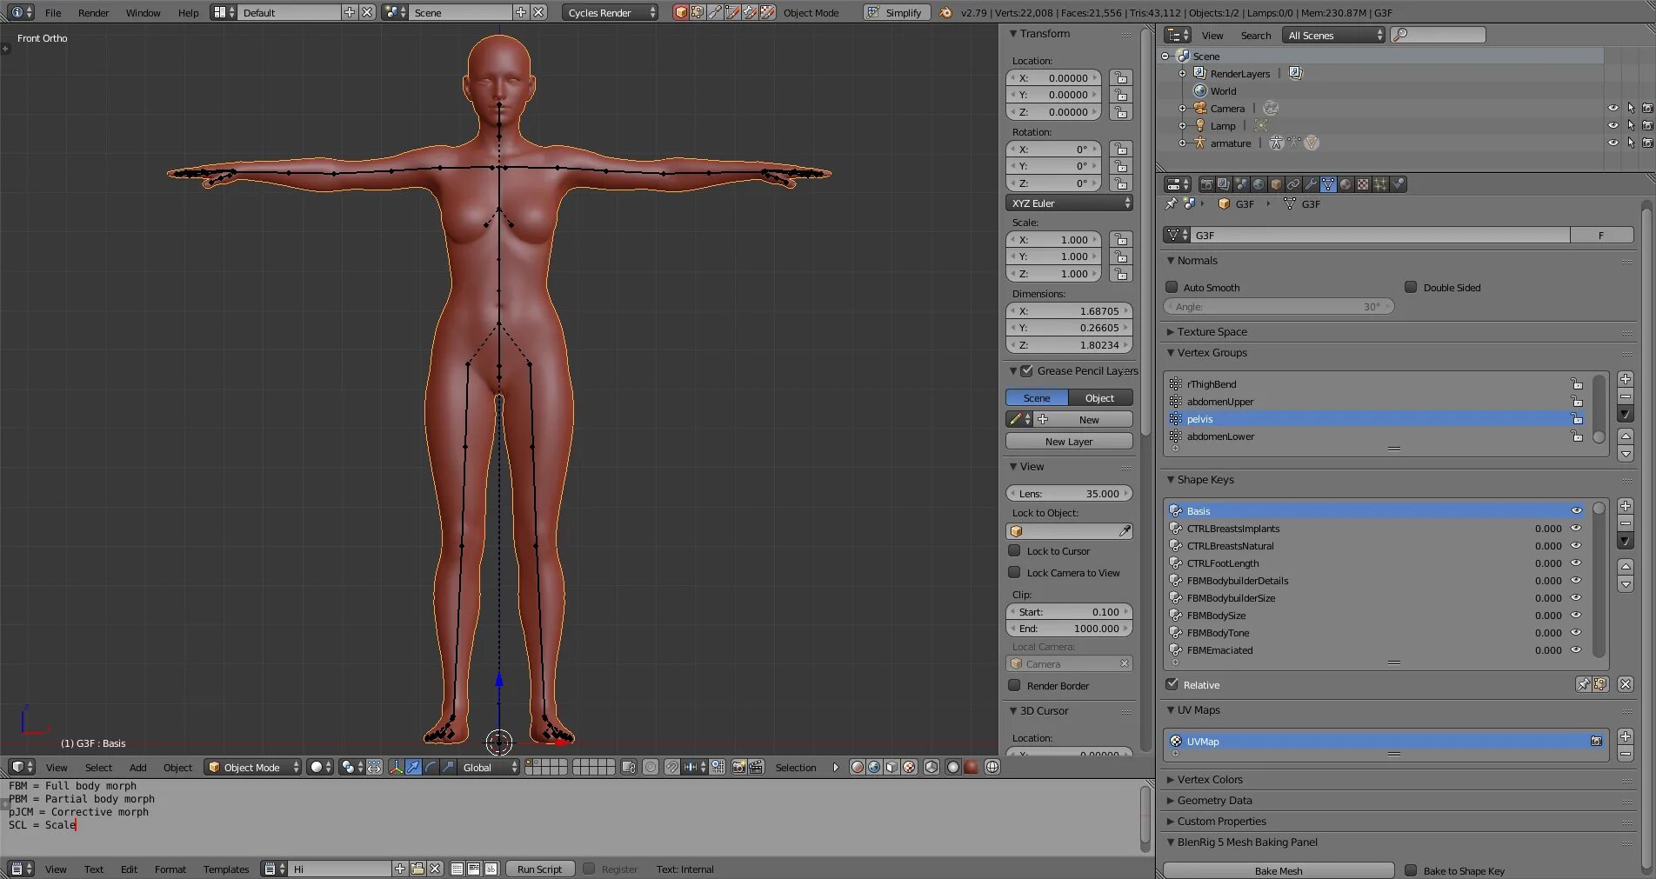Click the OpenGL render image camera icon
The height and width of the screenshot is (879, 1656).
(x=738, y=767)
